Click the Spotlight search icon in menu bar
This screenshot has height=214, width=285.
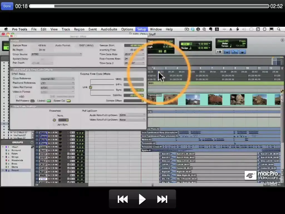279,29
